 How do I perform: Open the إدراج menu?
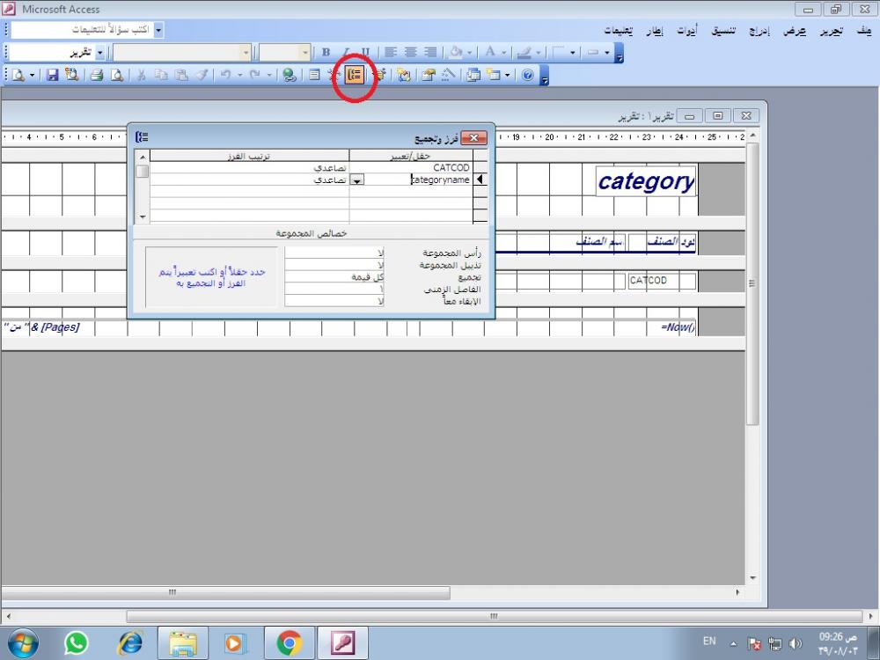tap(759, 30)
